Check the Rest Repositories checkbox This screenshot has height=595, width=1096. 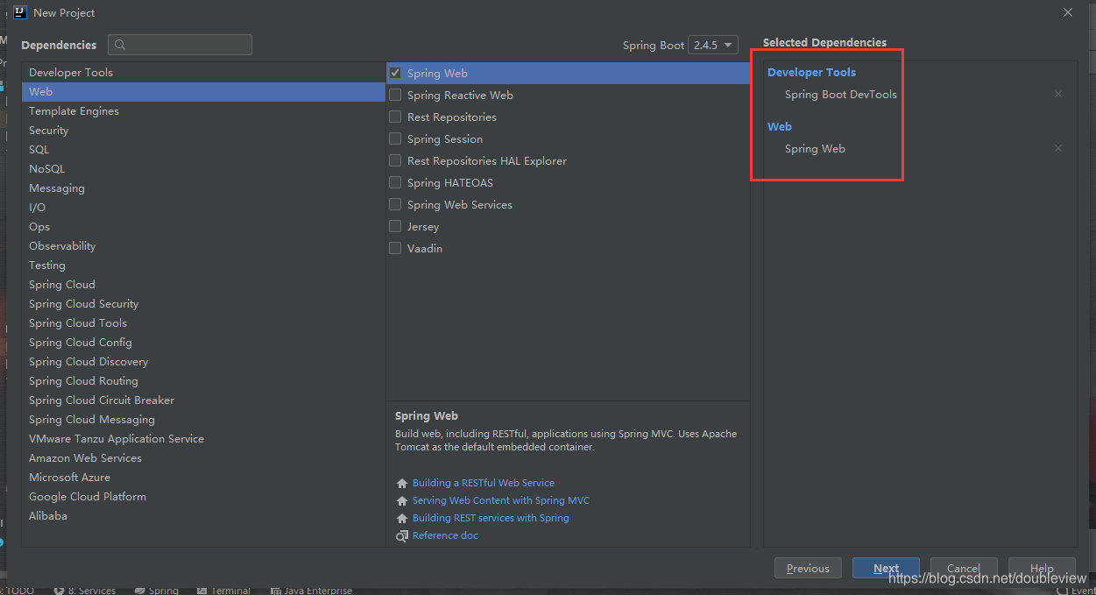click(x=395, y=117)
